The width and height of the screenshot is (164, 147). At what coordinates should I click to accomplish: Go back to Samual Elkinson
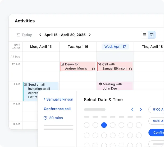coord(58,99)
